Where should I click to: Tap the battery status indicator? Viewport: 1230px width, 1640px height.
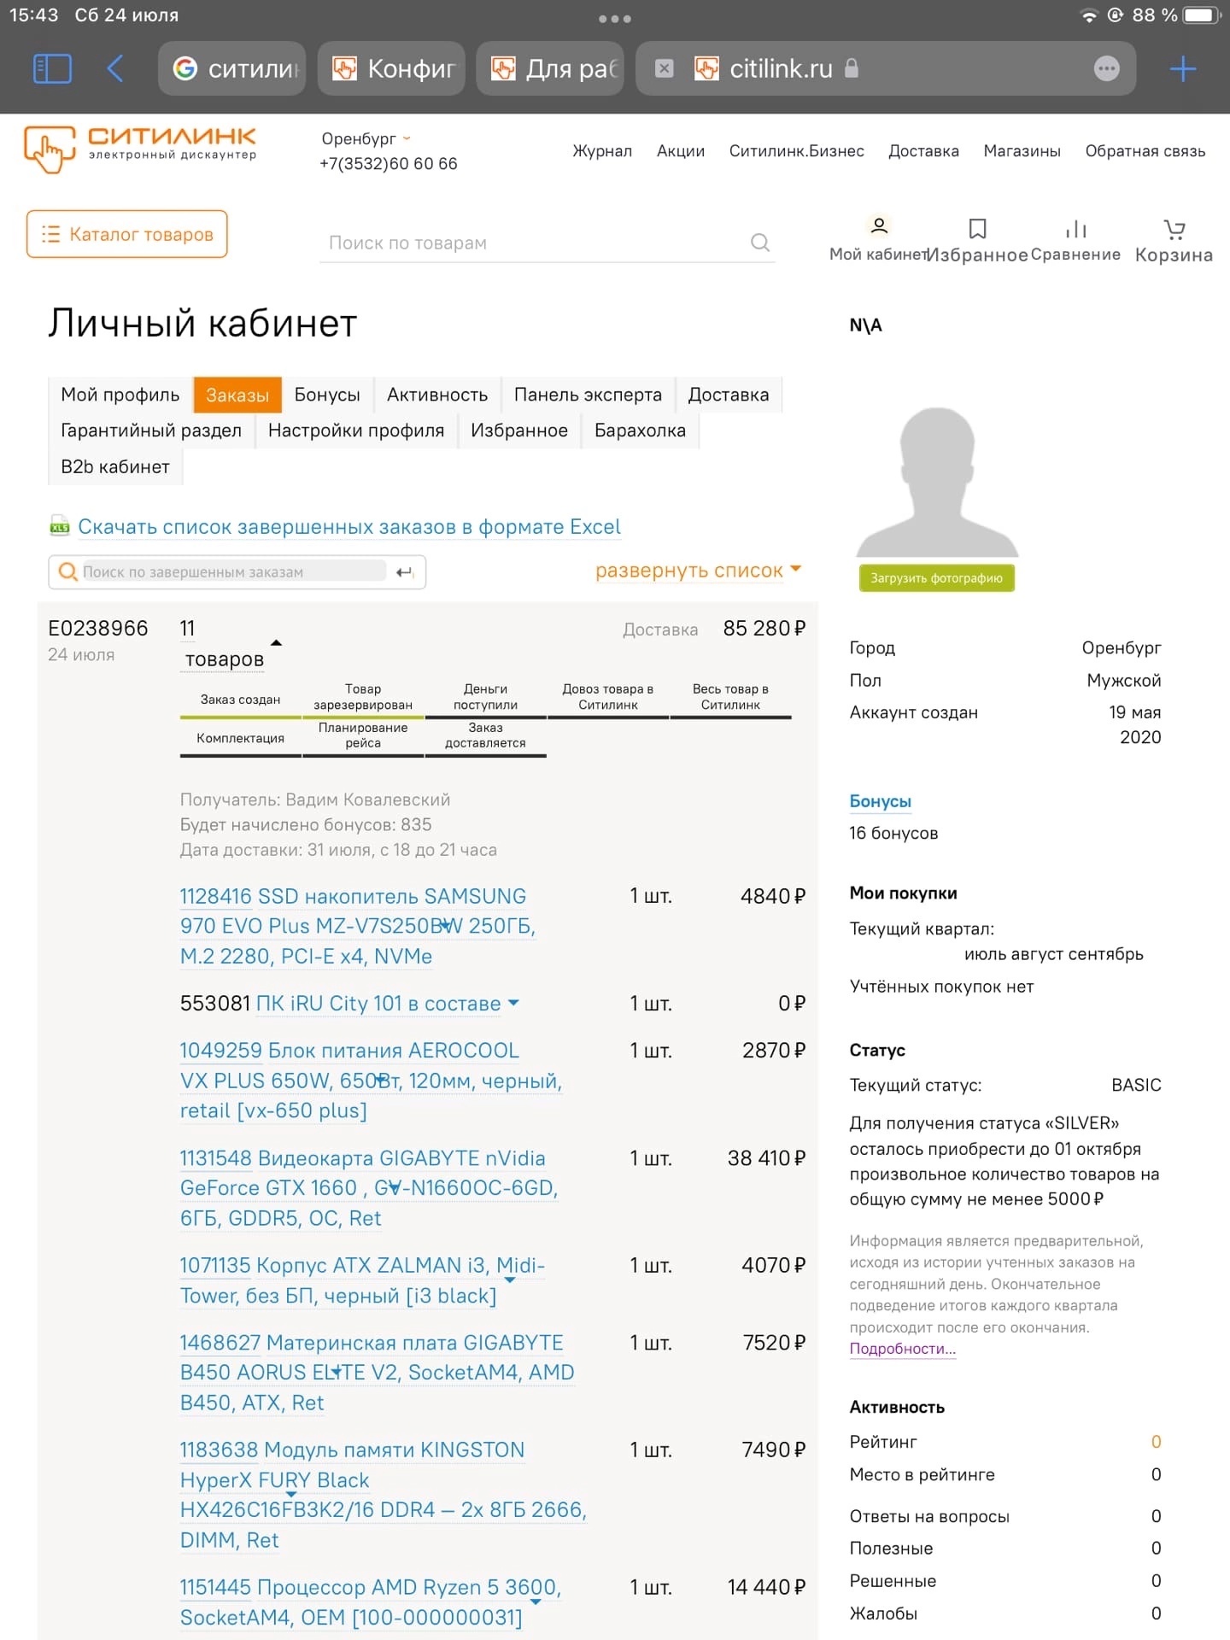[1202, 15]
